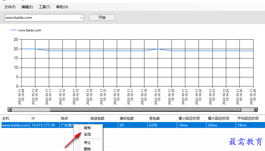
Task: Open the 帮助(H) menu
Action: tap(62, 7)
